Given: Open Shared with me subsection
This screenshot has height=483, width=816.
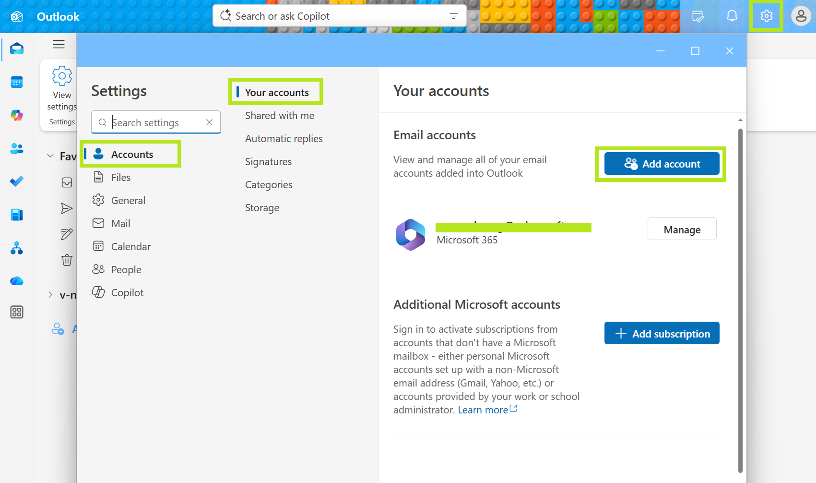Looking at the screenshot, I should [280, 116].
